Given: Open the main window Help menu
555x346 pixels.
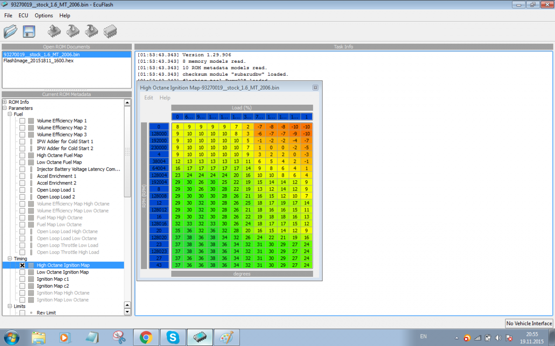Looking at the screenshot, I should click(65, 15).
